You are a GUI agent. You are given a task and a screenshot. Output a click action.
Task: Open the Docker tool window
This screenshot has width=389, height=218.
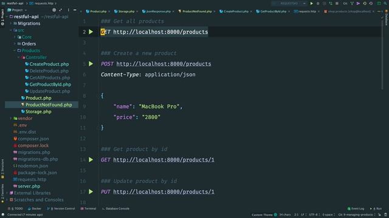pyautogui.click(x=35, y=208)
